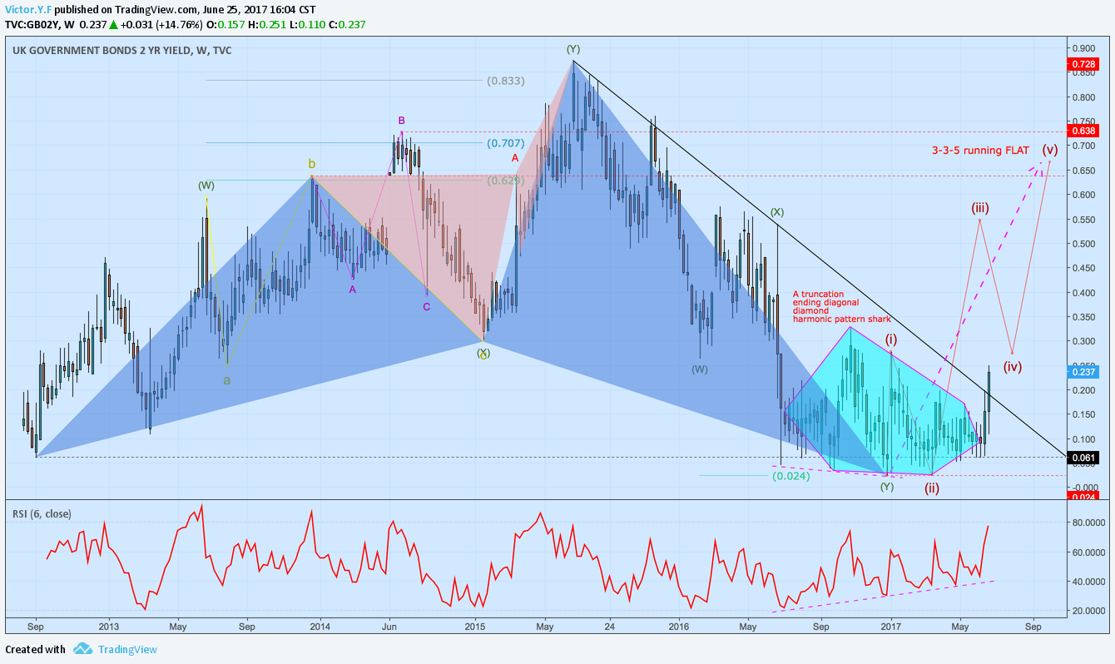Click the 2017 label on time axis

click(891, 626)
